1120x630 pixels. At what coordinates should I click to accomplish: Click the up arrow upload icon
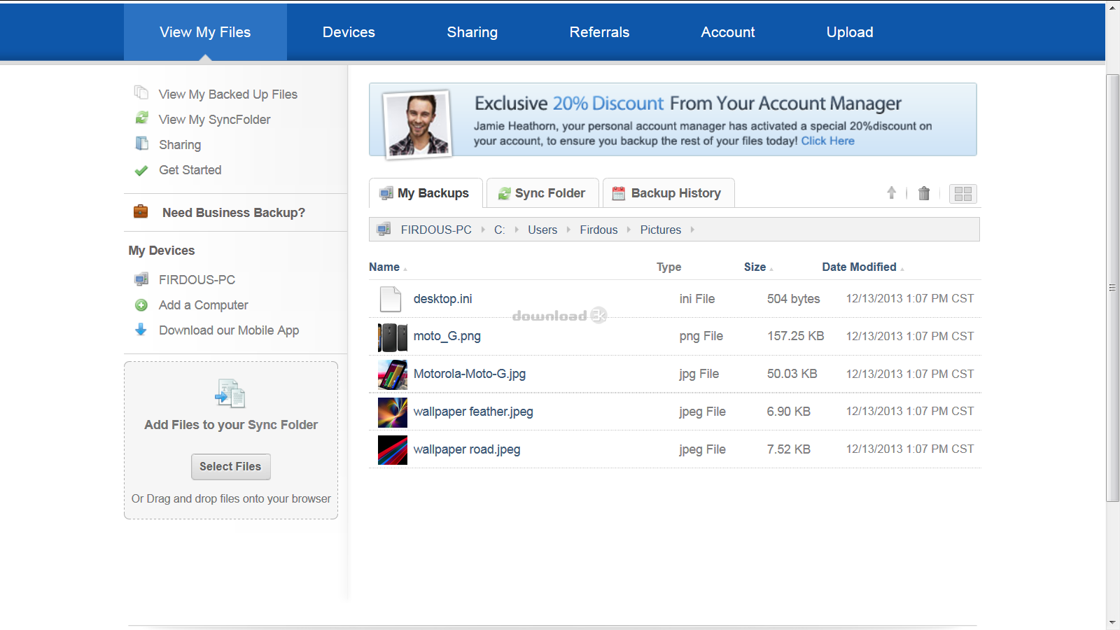(x=891, y=192)
